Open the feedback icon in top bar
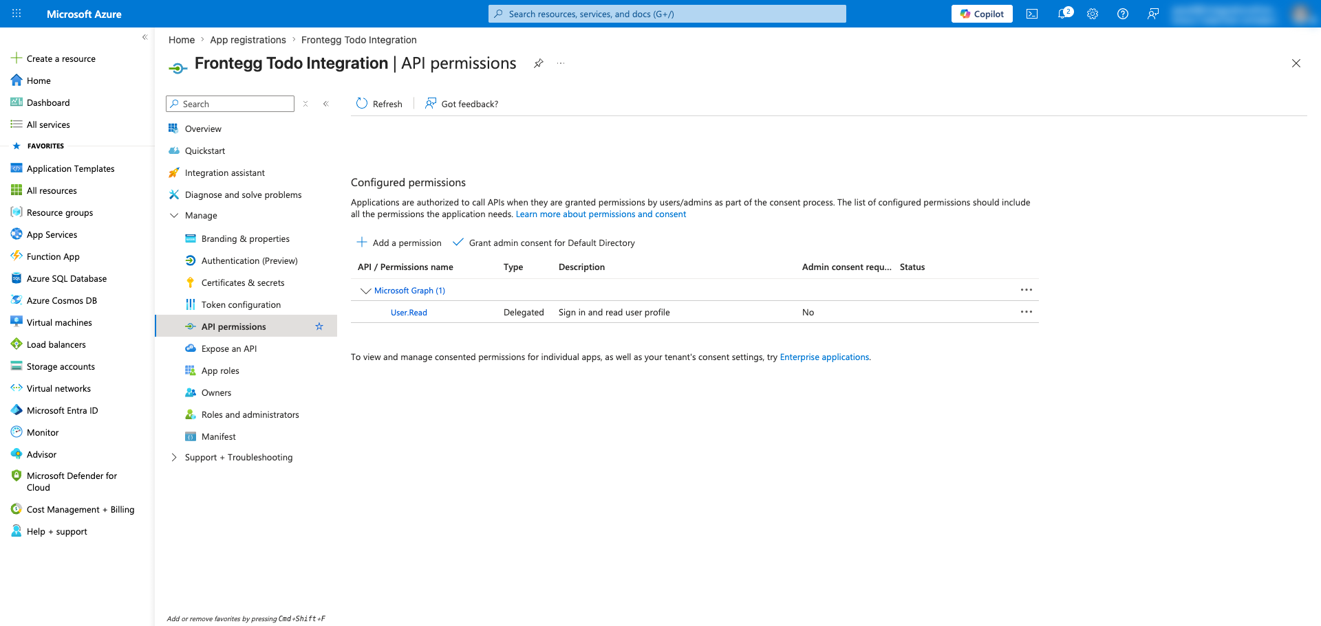This screenshot has width=1321, height=626. (1153, 14)
